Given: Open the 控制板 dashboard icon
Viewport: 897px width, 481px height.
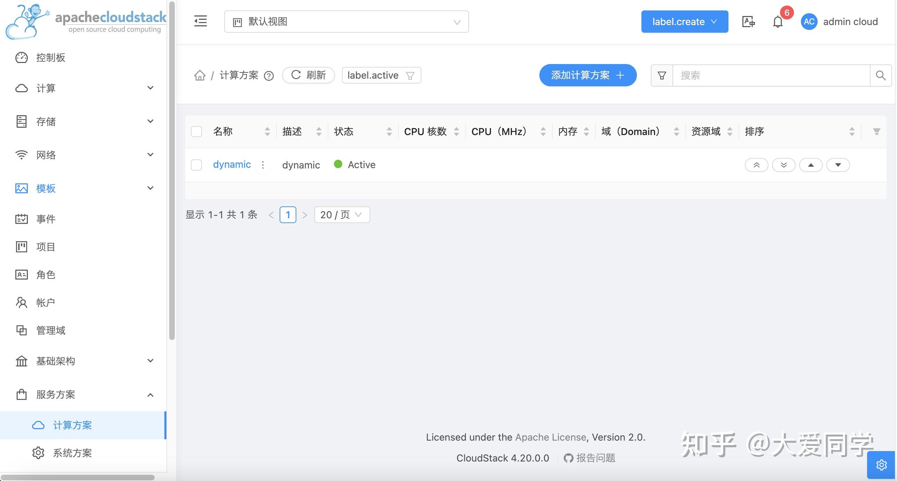Looking at the screenshot, I should point(22,57).
